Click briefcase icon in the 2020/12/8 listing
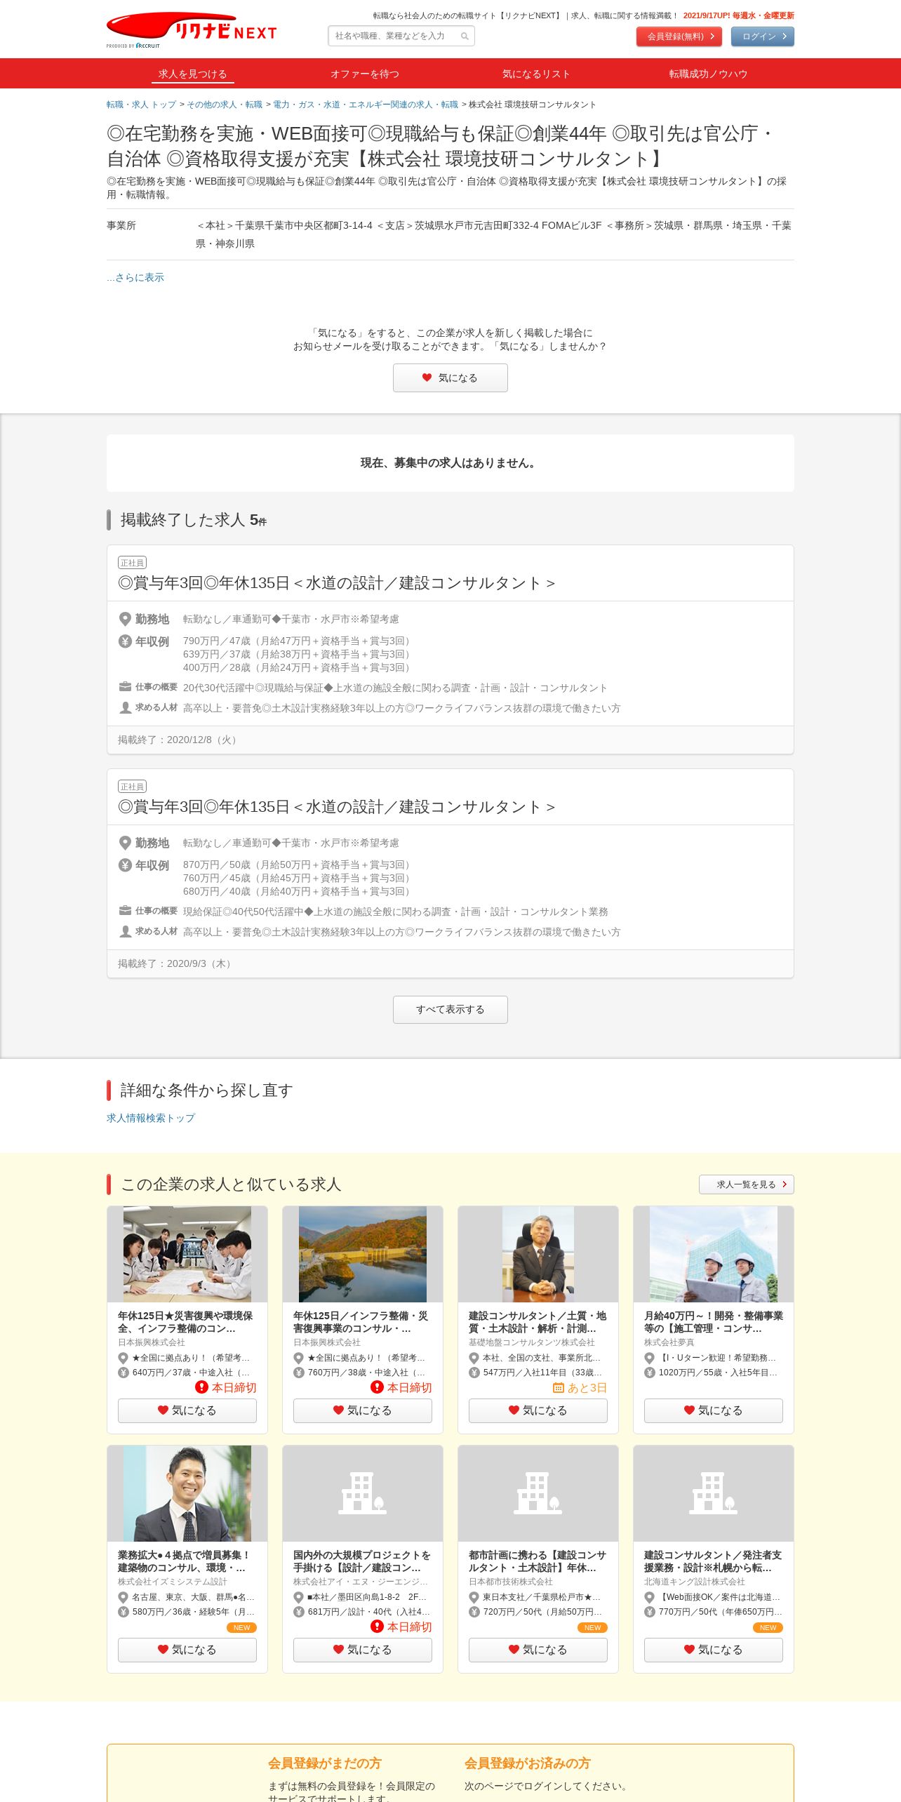This screenshot has width=901, height=1802. click(x=125, y=687)
